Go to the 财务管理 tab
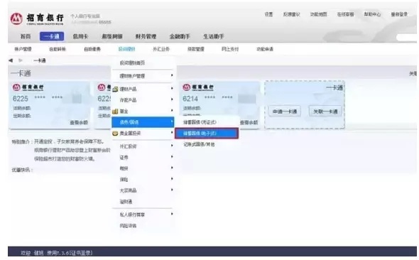 (x=146, y=36)
